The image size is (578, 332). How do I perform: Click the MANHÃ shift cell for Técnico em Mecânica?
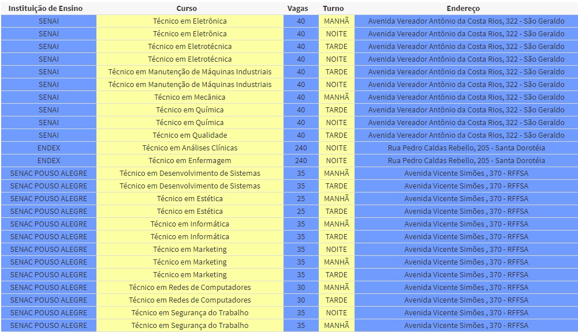(336, 97)
